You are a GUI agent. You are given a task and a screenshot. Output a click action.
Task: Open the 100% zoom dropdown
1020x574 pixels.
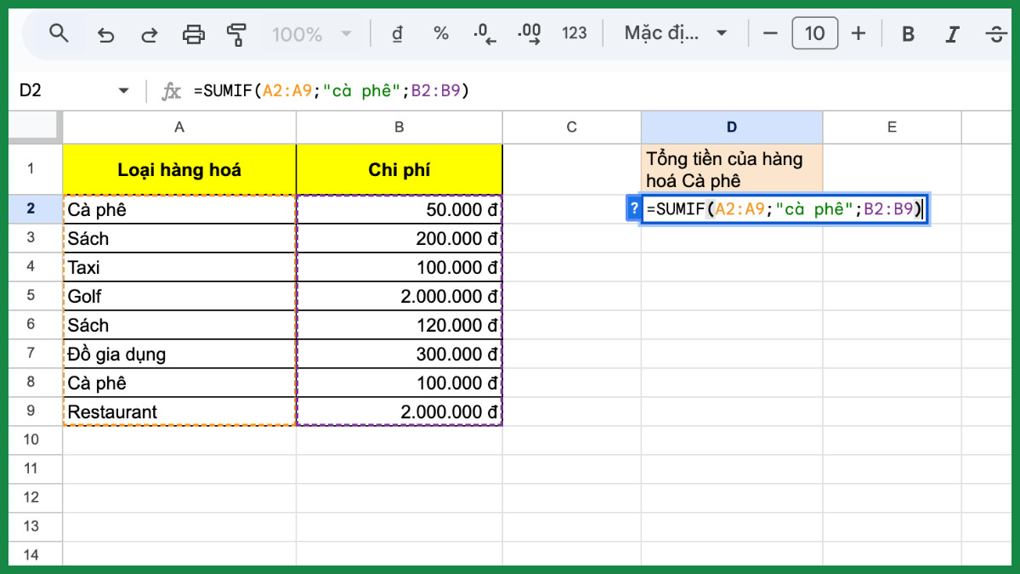(311, 34)
